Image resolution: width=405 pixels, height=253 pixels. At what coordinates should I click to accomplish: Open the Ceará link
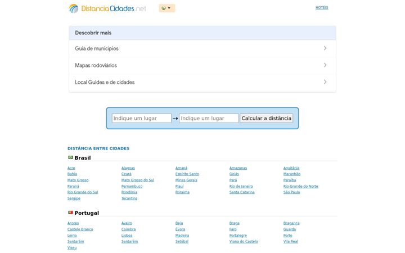(127, 174)
